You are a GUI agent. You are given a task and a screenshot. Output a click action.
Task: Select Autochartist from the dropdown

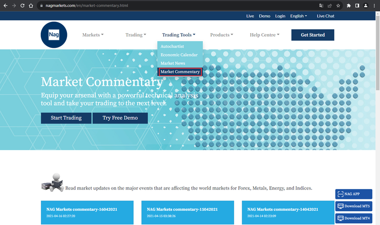(172, 46)
